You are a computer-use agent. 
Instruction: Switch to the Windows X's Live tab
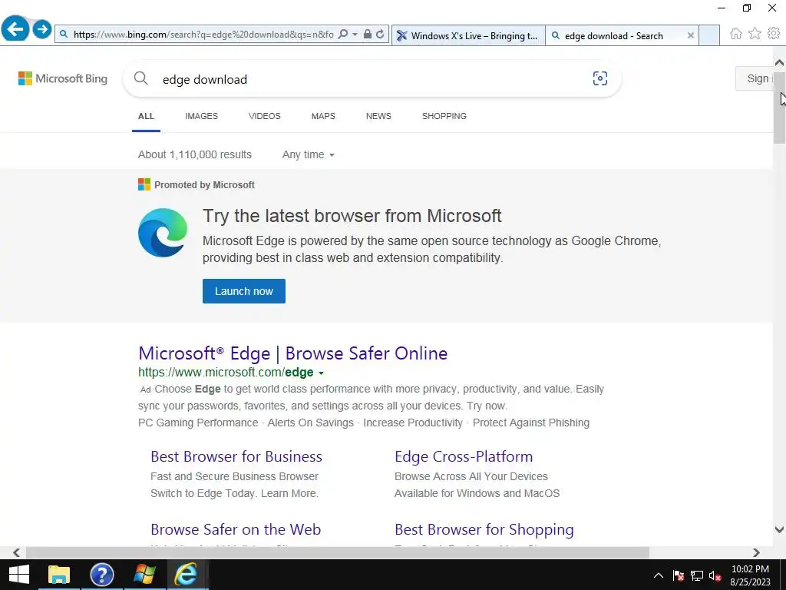(x=468, y=35)
